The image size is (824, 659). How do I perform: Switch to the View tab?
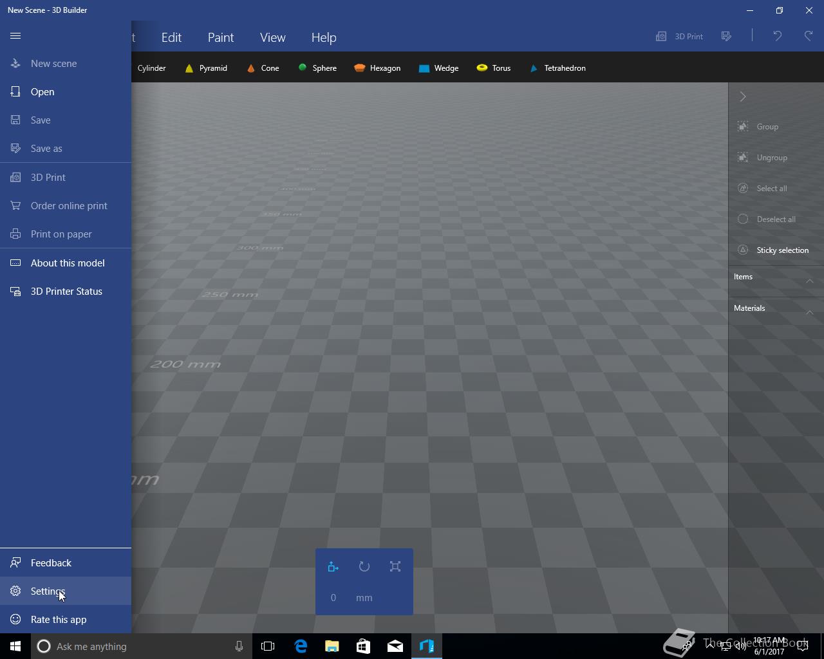pos(272,37)
